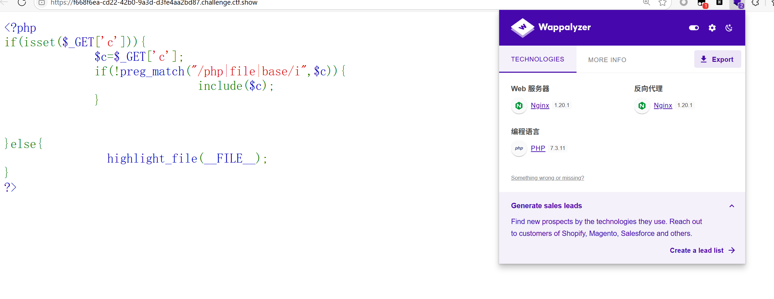Toggle the Wappalyzer enable switch

coord(694,28)
